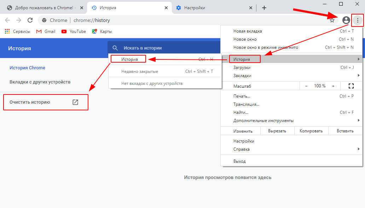Image resolution: width=365 pixels, height=208 pixels.
Task: Choose Новое окно в режиме инкогнито
Action: point(266,47)
